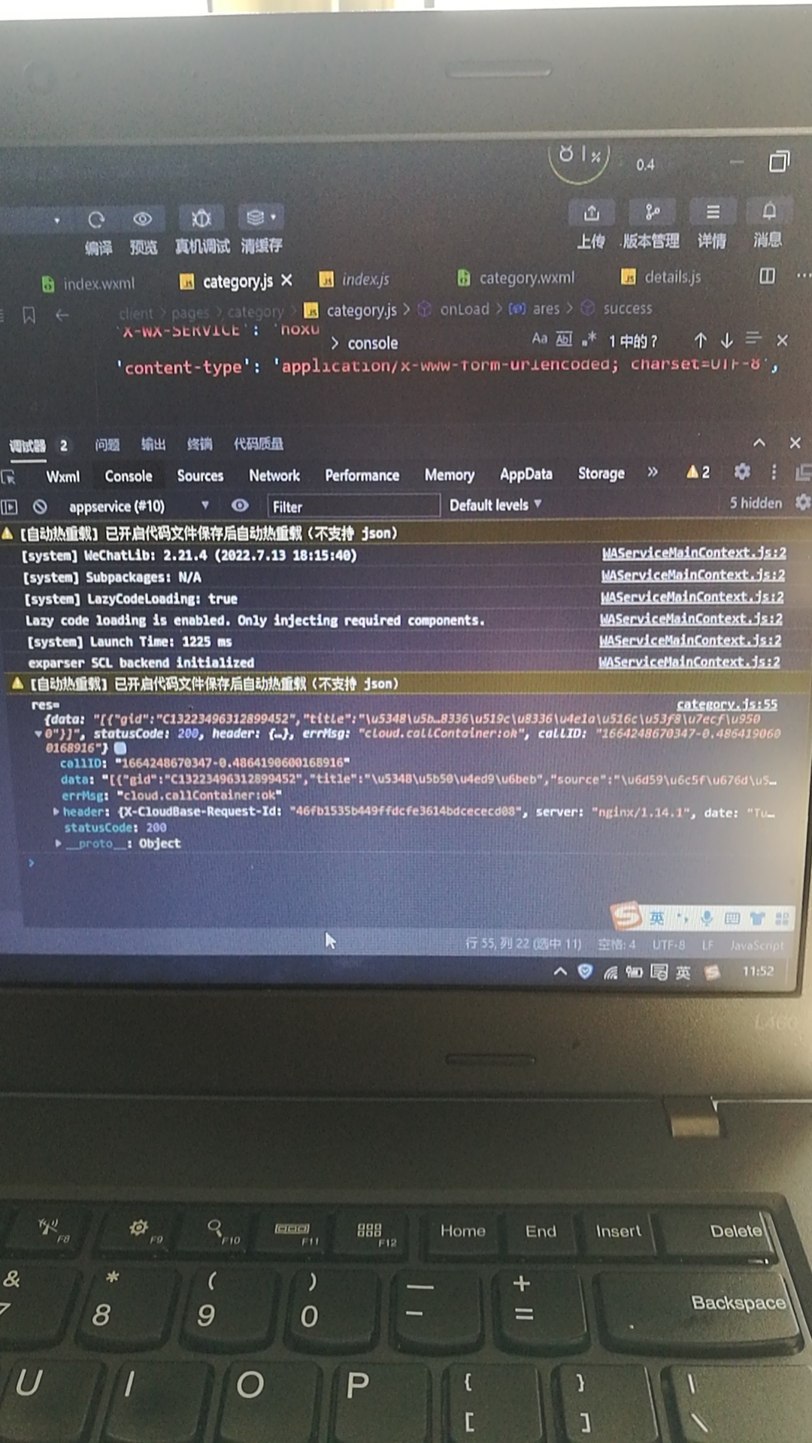Expand the replace toggle arrow in find
This screenshot has height=1443, width=812.
click(x=335, y=343)
